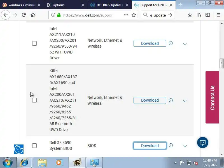Open the Firefox hamburger menu
The height and width of the screenshot is (168, 224).
(x=219, y=15)
